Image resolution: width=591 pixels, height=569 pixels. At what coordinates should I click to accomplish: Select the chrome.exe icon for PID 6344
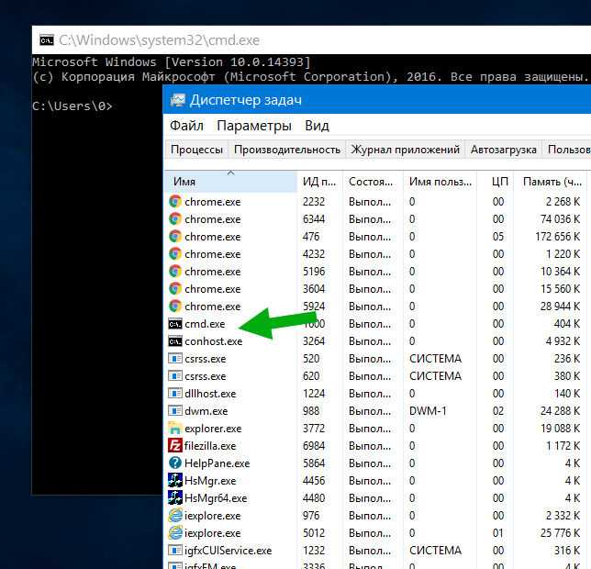click(175, 219)
